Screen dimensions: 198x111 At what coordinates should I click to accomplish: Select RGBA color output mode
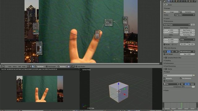[192, 84]
